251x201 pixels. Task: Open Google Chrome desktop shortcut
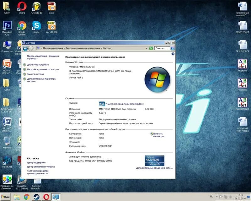[22, 28]
